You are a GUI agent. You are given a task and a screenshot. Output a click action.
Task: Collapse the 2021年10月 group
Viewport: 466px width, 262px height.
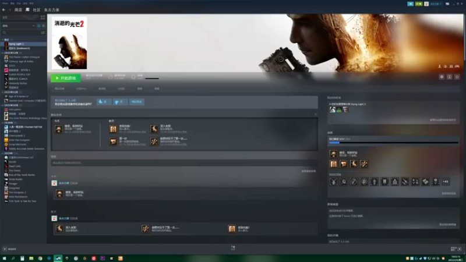(2, 105)
